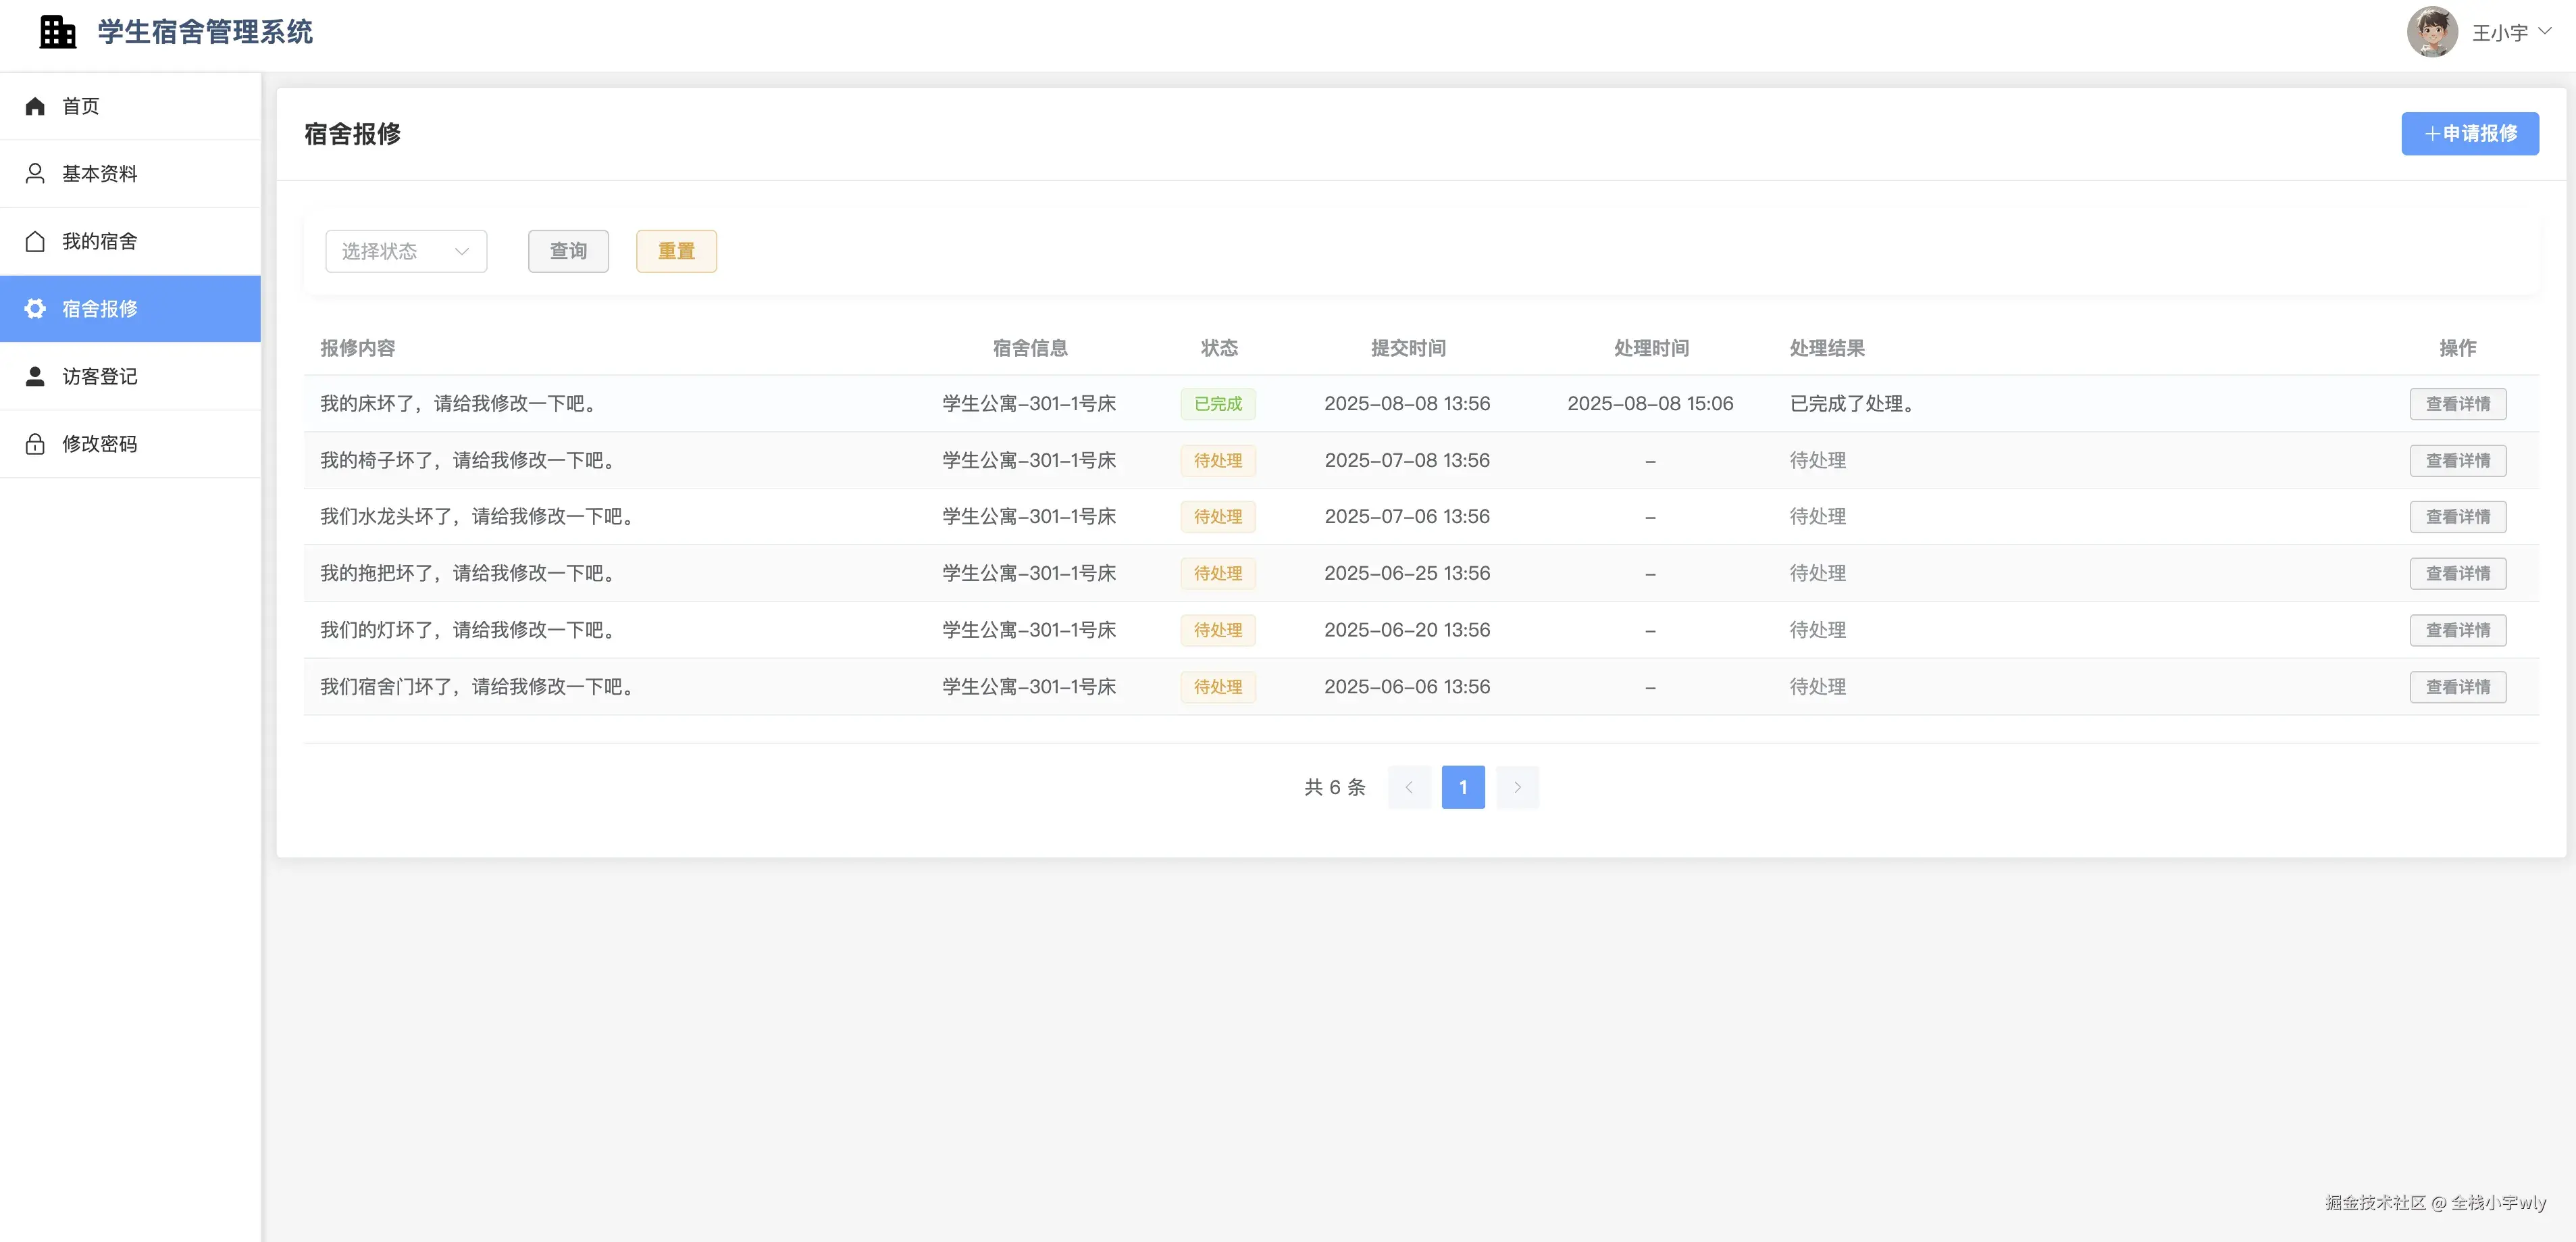Image resolution: width=2576 pixels, height=1242 pixels.
Task: Click the visitor icon for 访客登记
Action: click(35, 376)
